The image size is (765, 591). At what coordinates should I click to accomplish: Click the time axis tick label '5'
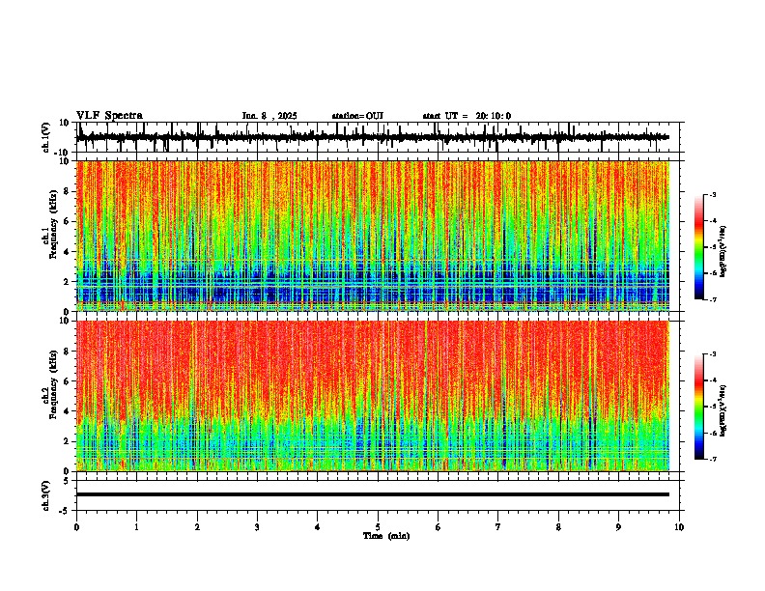378,527
